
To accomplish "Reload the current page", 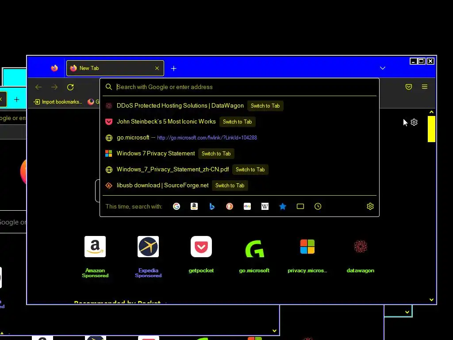I will [70, 87].
